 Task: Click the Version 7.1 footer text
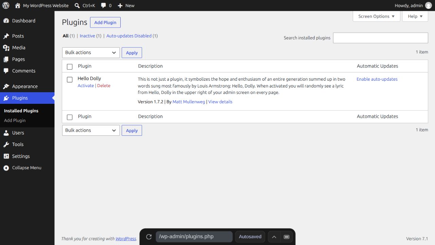tap(417, 239)
